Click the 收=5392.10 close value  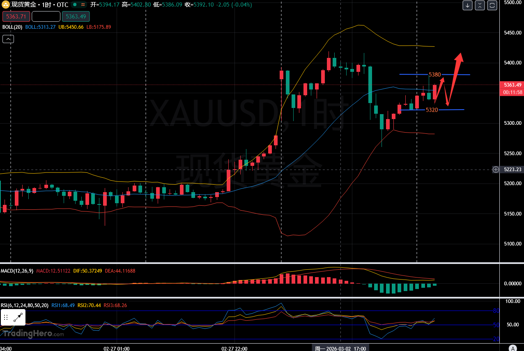pos(199,5)
